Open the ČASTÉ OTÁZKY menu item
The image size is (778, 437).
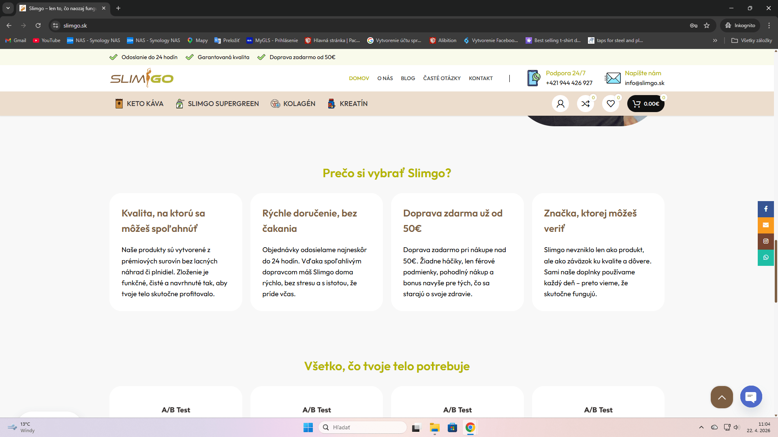point(442,78)
